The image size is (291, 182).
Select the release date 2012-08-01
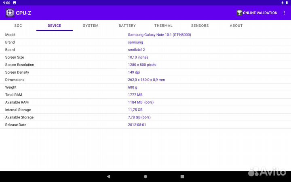[x=137, y=125]
